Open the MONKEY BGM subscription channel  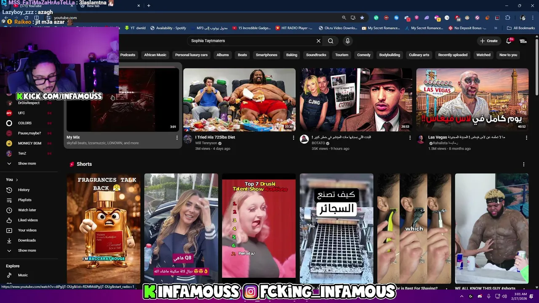[x=29, y=143]
